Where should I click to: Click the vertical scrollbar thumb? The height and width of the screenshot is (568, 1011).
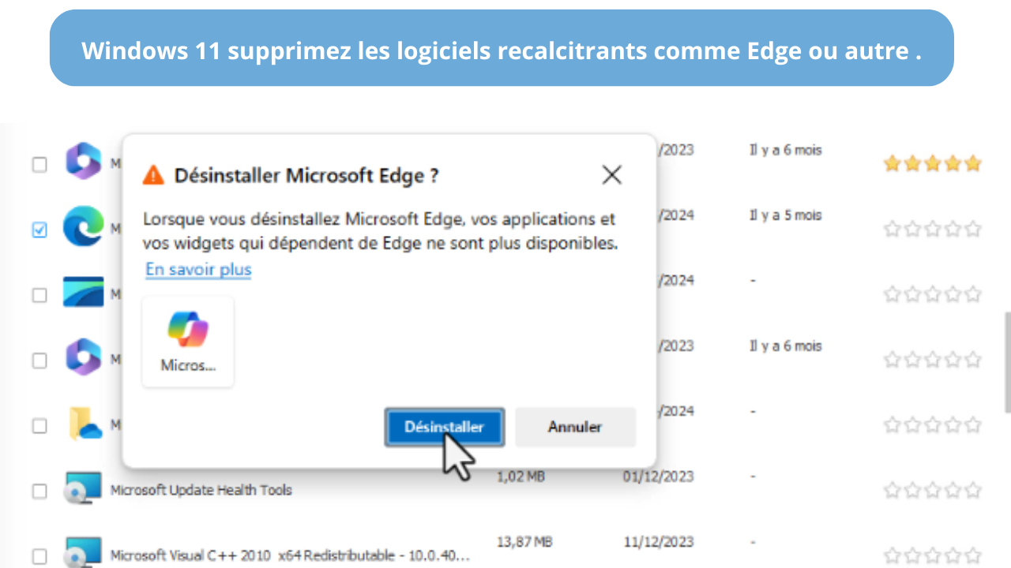(x=1007, y=361)
